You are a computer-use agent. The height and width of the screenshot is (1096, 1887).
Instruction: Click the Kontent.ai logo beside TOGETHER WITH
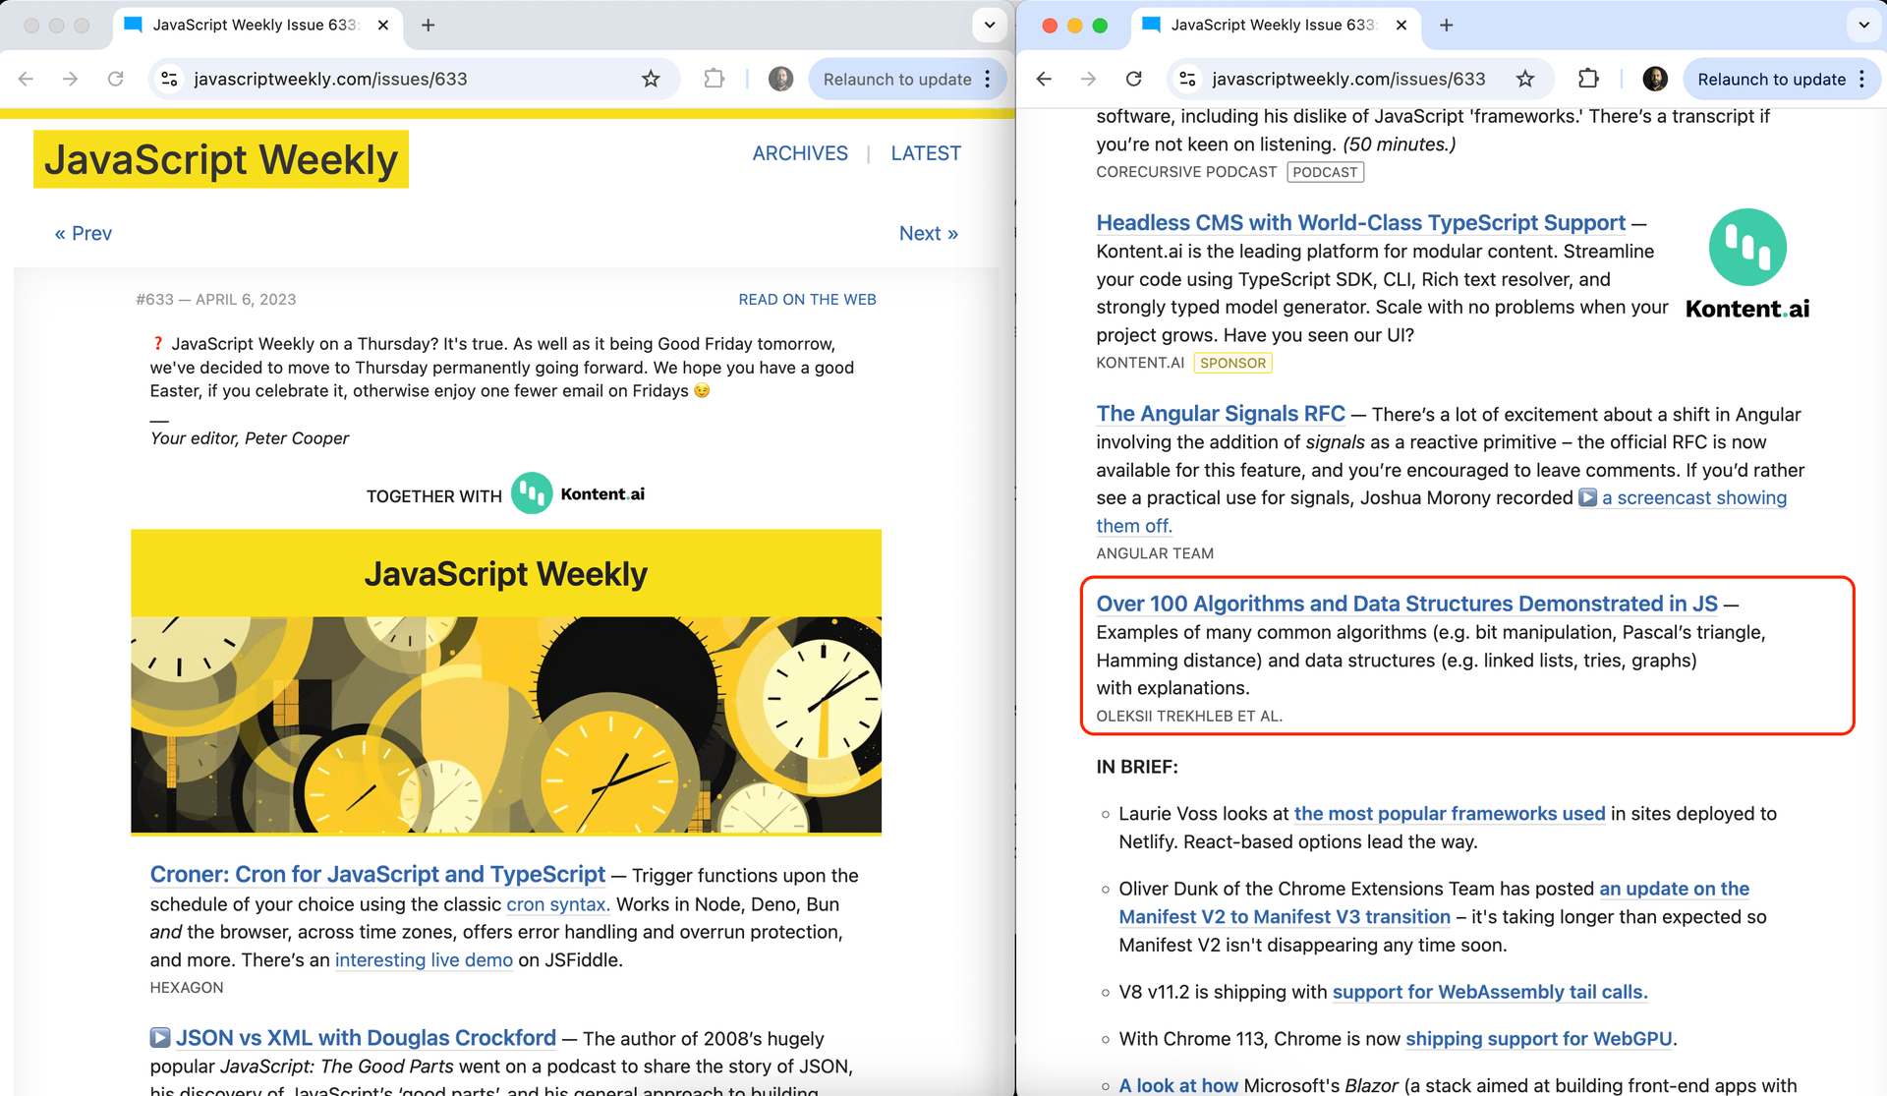click(x=579, y=493)
